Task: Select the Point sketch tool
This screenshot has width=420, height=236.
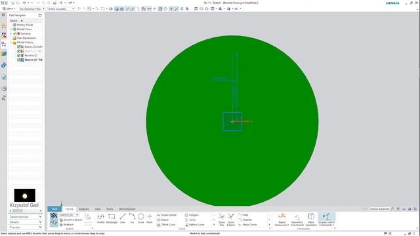Action: [150, 218]
